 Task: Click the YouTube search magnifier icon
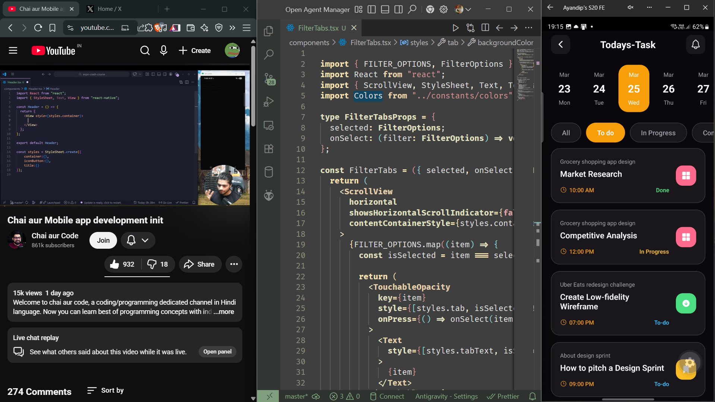(x=145, y=50)
